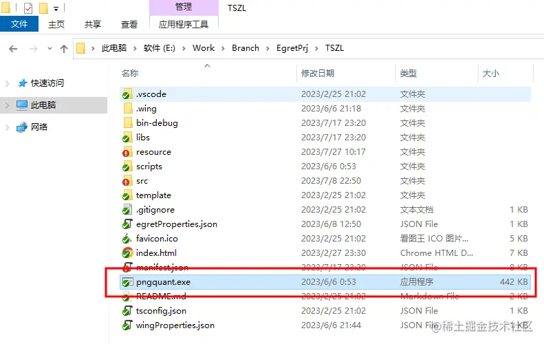Open the 应用程序工具 tab

[184, 24]
